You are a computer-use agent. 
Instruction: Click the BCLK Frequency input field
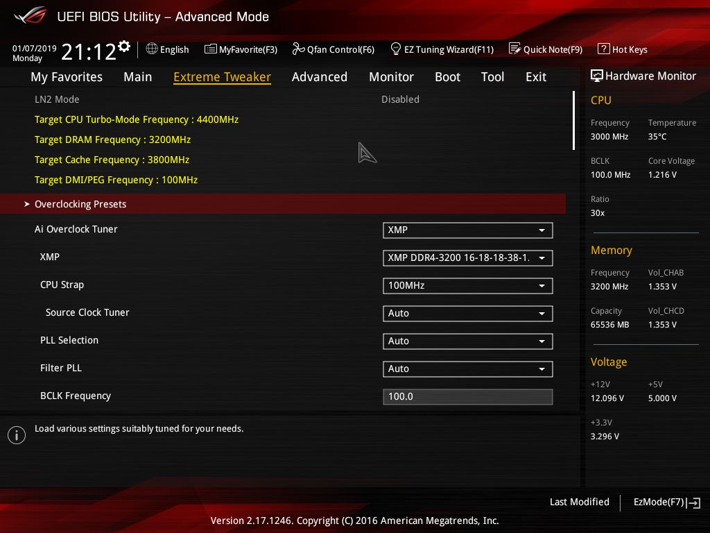coord(467,396)
